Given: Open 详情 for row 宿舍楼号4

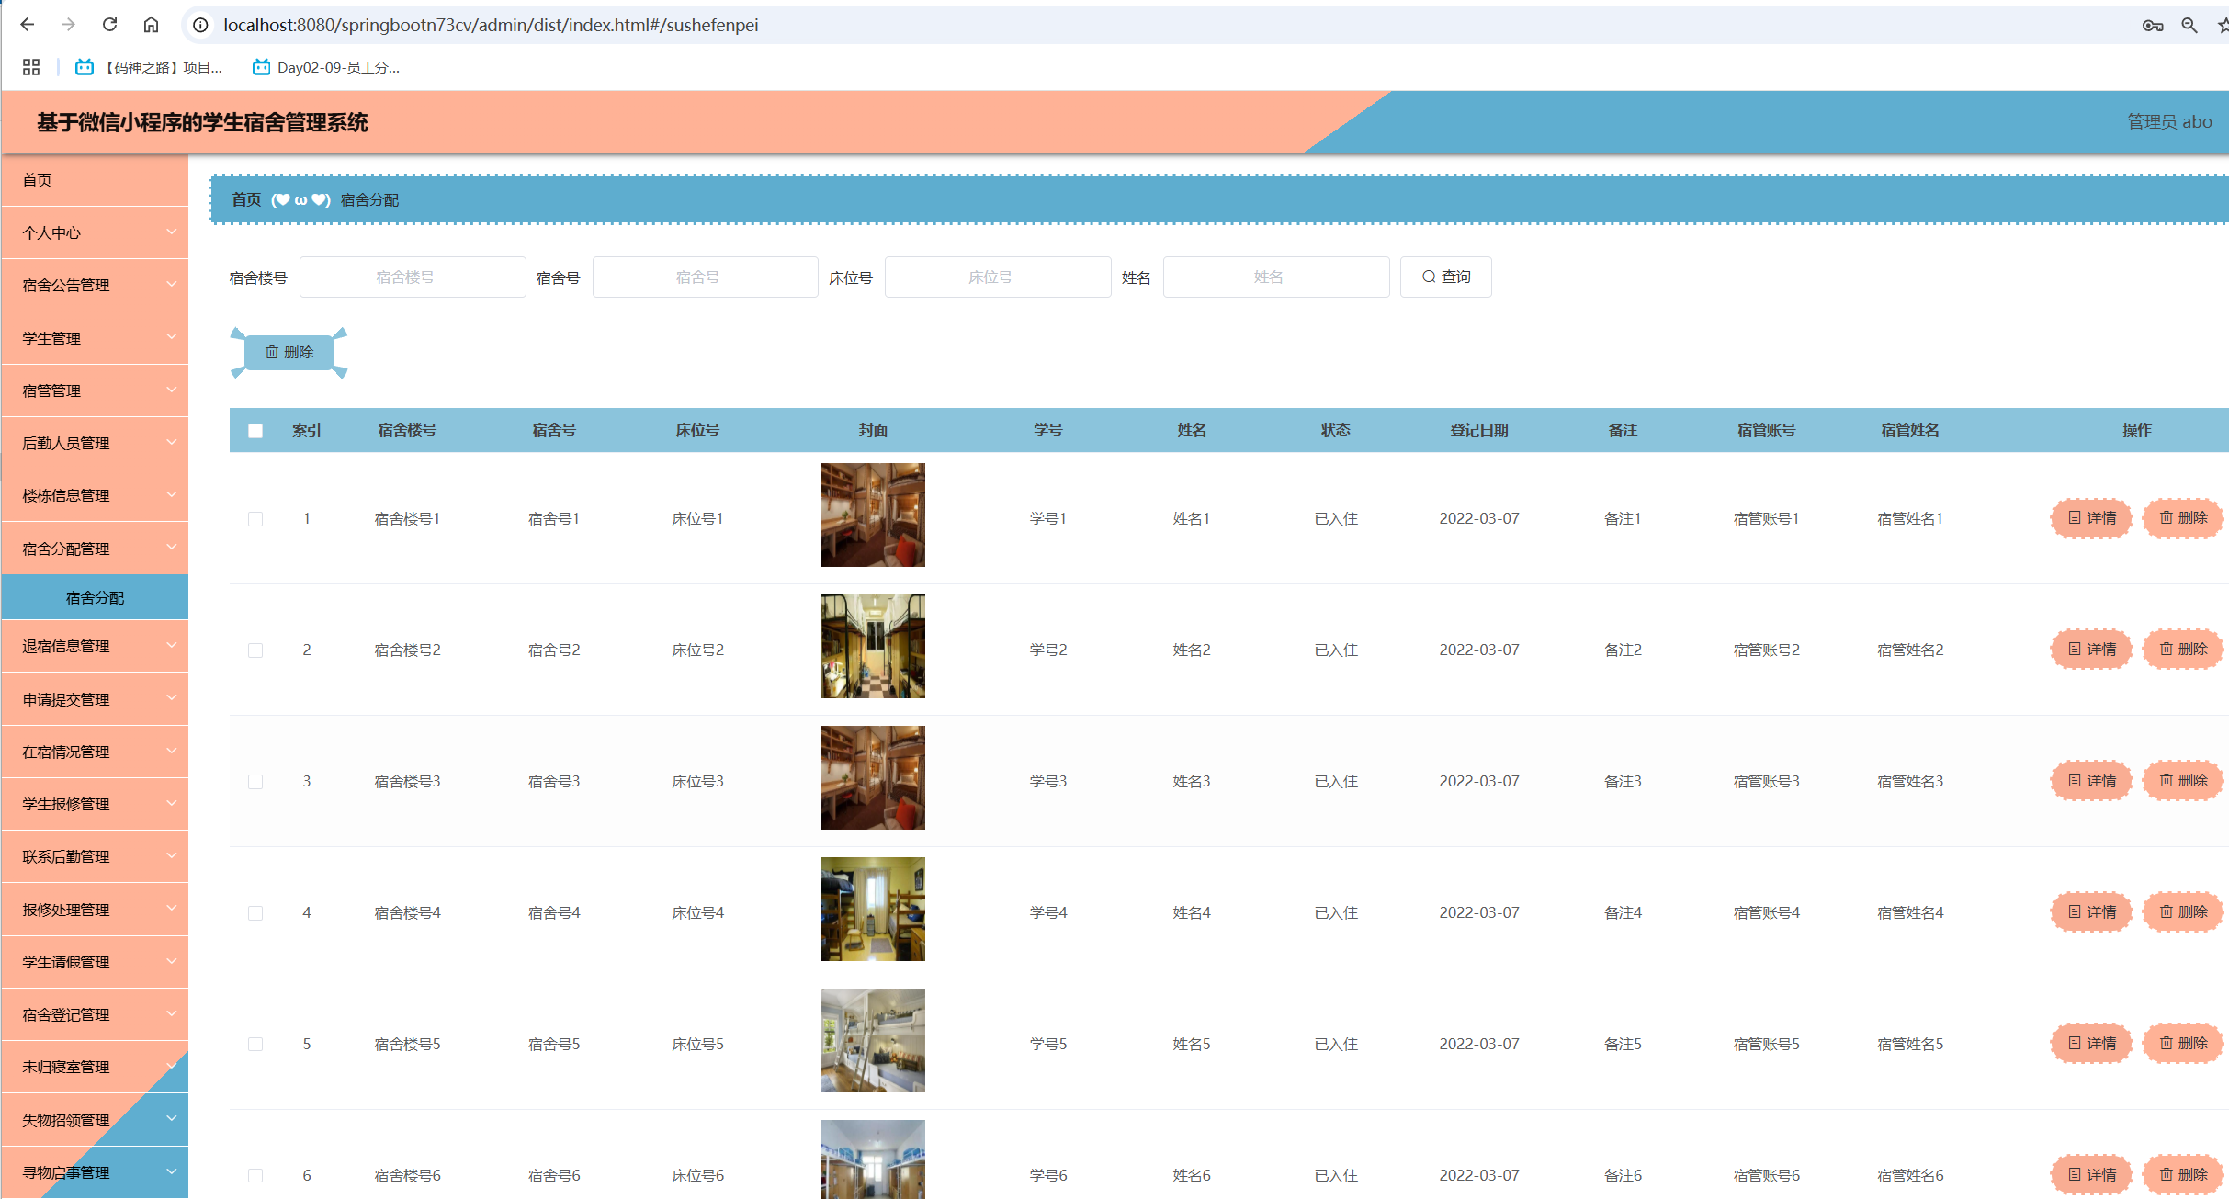Looking at the screenshot, I should click(x=2091, y=912).
